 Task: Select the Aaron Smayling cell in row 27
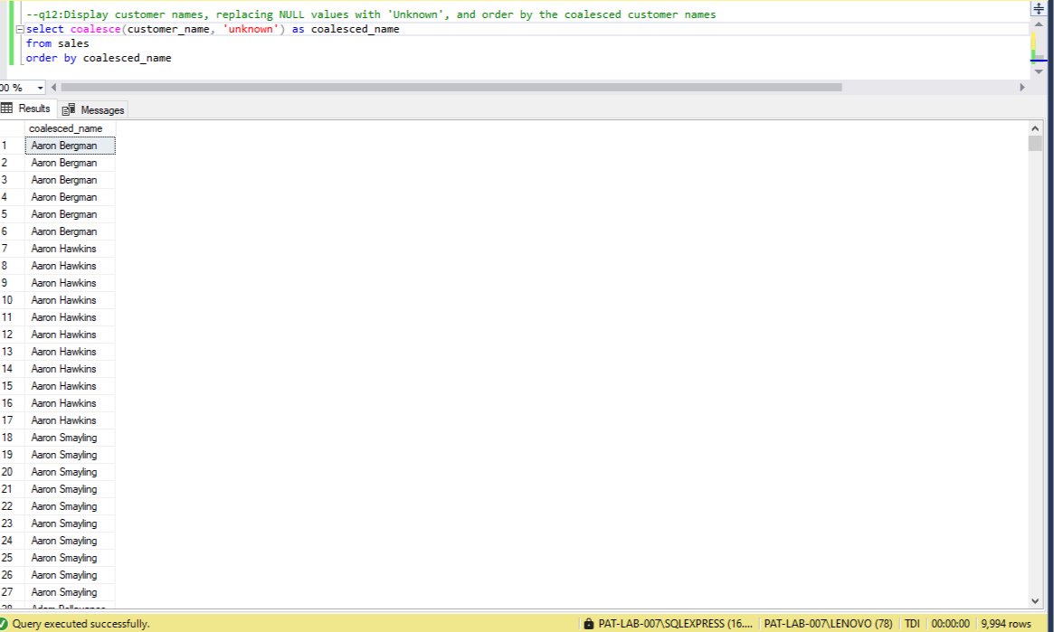tap(70, 592)
